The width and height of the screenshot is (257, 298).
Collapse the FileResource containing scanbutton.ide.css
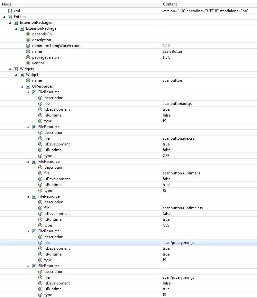[x=28, y=127]
